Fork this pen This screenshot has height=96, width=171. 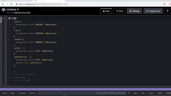point(119,11)
